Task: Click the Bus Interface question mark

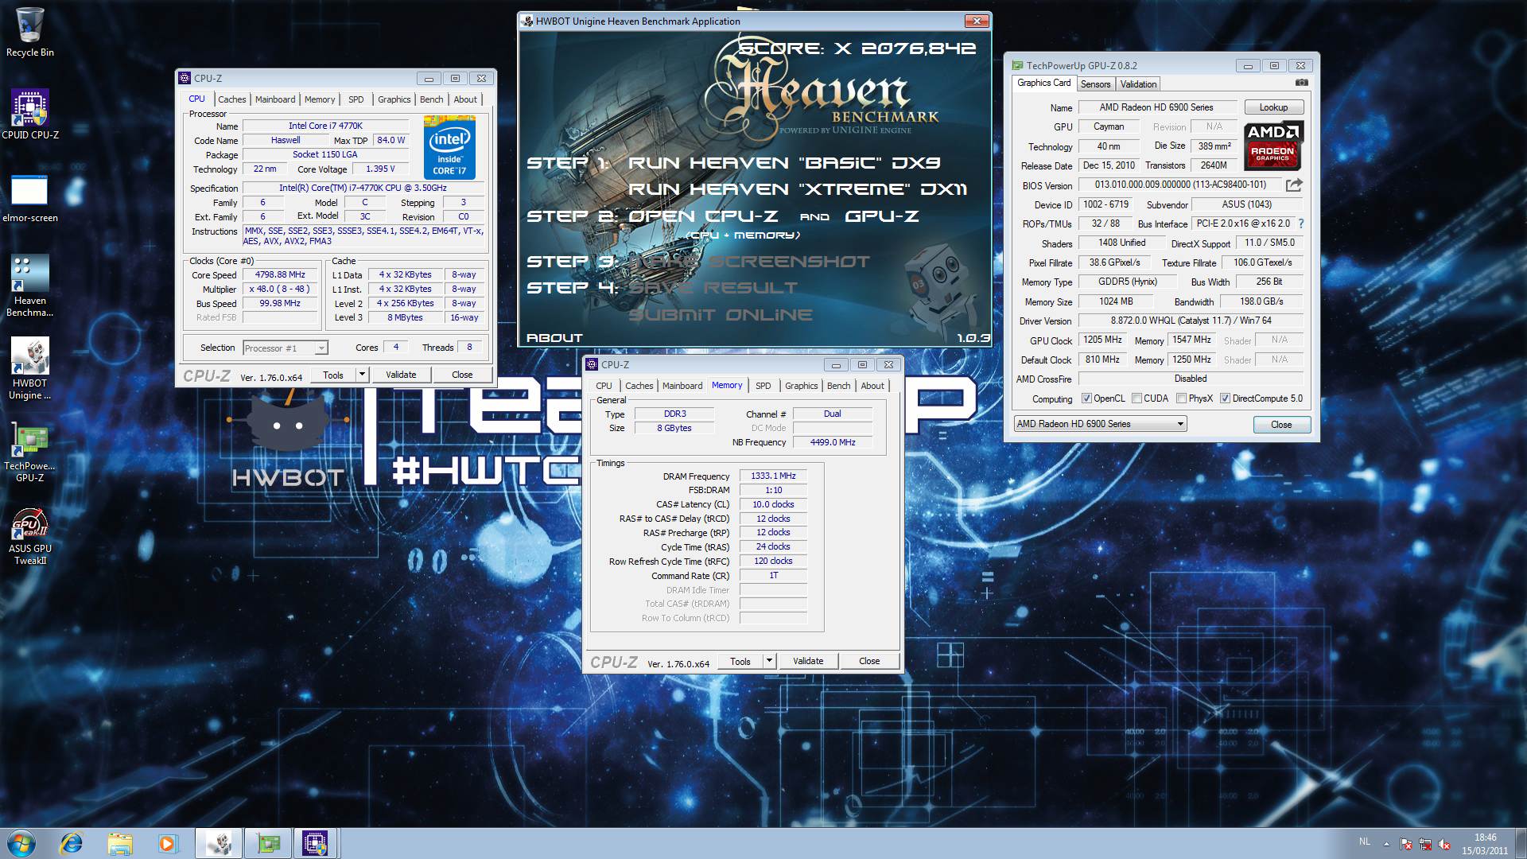Action: (1301, 223)
